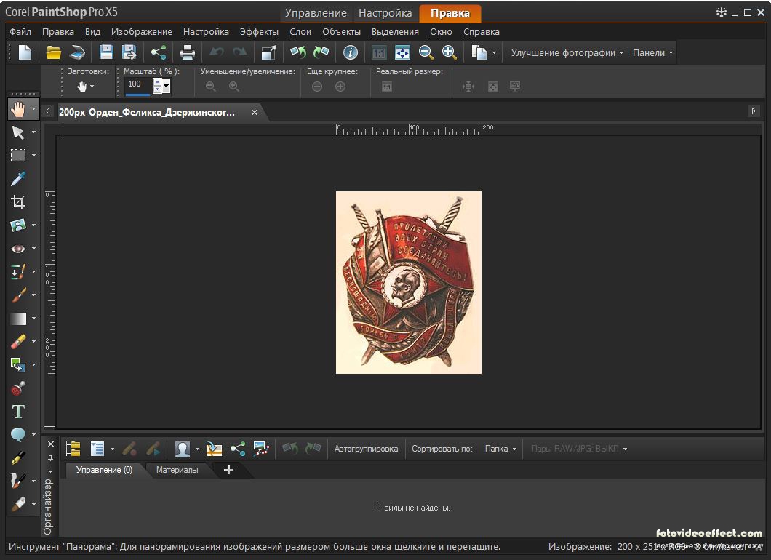The width and height of the screenshot is (771, 560).
Task: Select the gradient Flood Fill tool
Action: click(18, 318)
